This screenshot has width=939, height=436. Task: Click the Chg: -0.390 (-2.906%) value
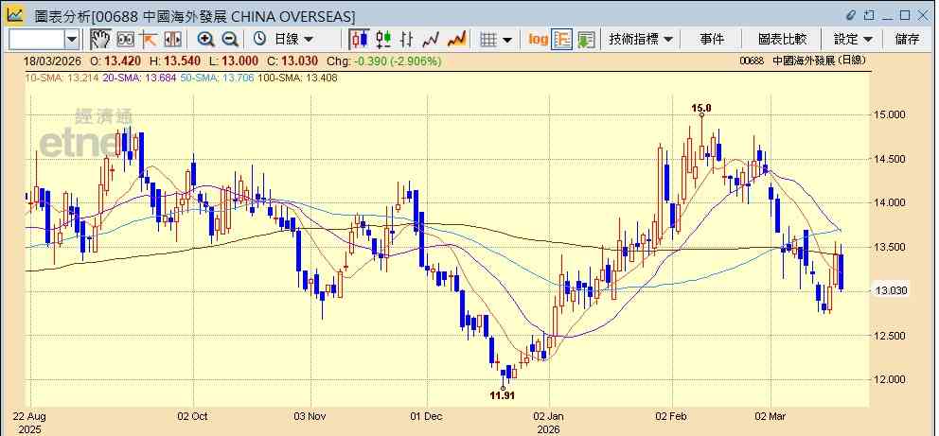coord(384,61)
